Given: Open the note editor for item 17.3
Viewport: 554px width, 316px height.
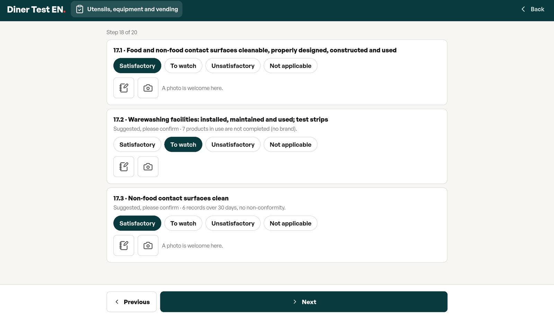Looking at the screenshot, I should coord(124,245).
